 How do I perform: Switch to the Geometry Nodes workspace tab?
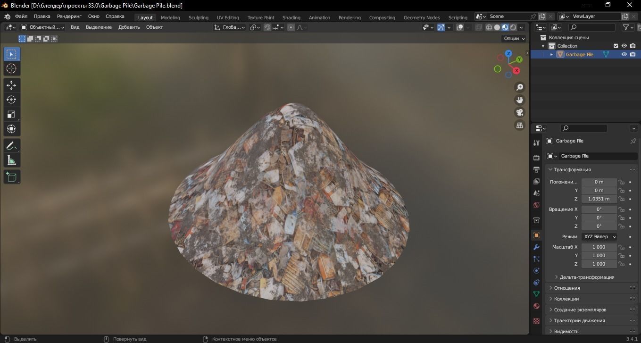(422, 17)
